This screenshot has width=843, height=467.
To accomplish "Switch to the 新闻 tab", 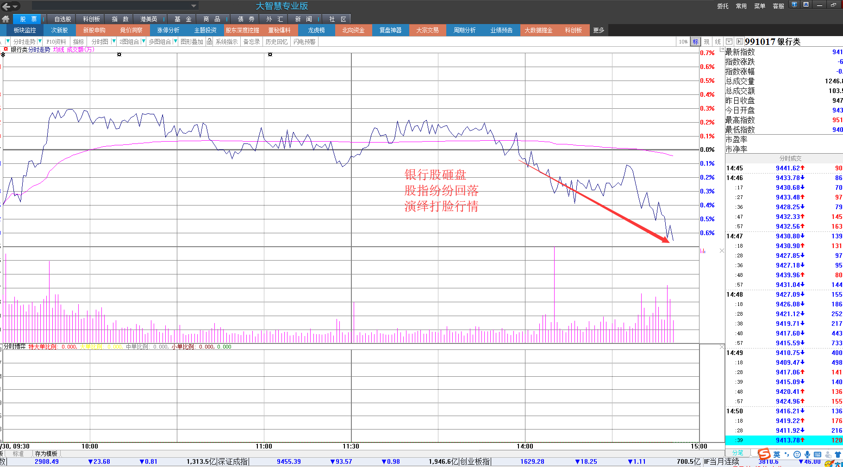I will (x=303, y=19).
